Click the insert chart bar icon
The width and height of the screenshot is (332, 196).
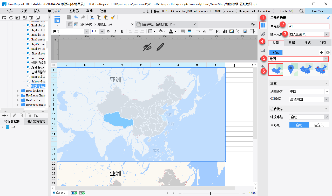point(225,31)
